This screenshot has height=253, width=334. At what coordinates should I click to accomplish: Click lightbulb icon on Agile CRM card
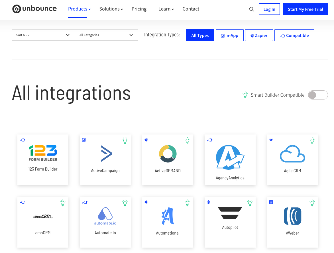312,141
